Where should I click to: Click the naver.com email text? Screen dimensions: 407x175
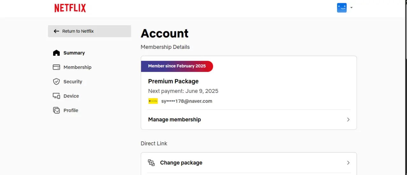187,101
